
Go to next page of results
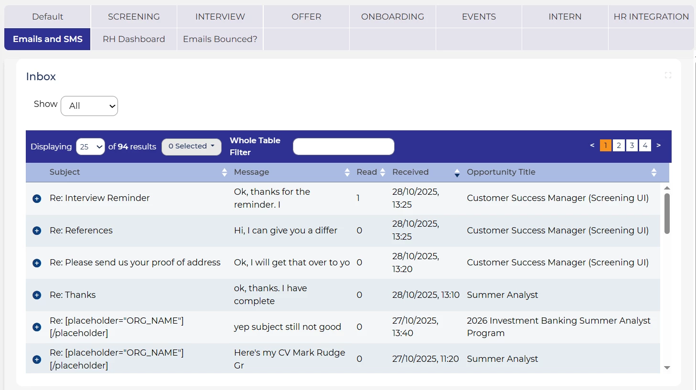tap(658, 146)
